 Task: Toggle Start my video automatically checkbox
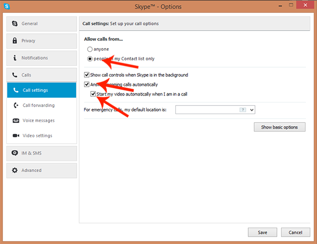pyautogui.click(x=93, y=94)
